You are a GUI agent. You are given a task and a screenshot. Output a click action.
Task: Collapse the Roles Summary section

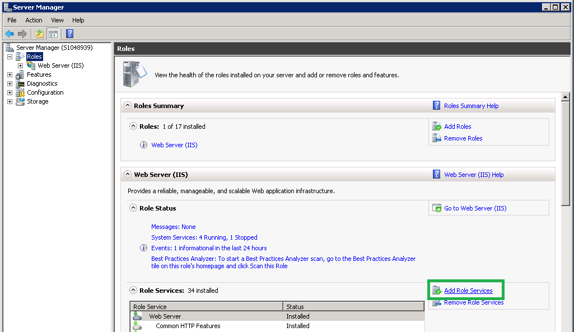point(127,105)
